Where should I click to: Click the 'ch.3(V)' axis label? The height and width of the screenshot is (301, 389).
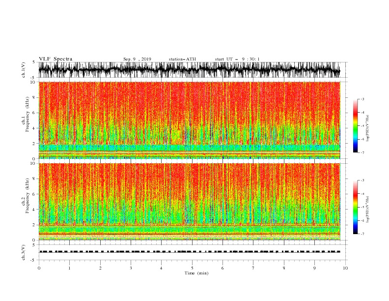24,252
